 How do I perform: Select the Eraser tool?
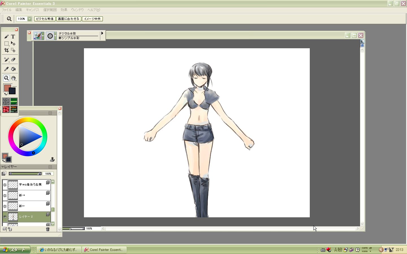click(x=13, y=60)
